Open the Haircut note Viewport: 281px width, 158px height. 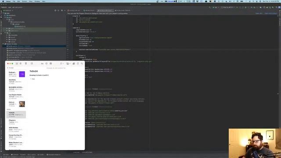[x=16, y=104]
